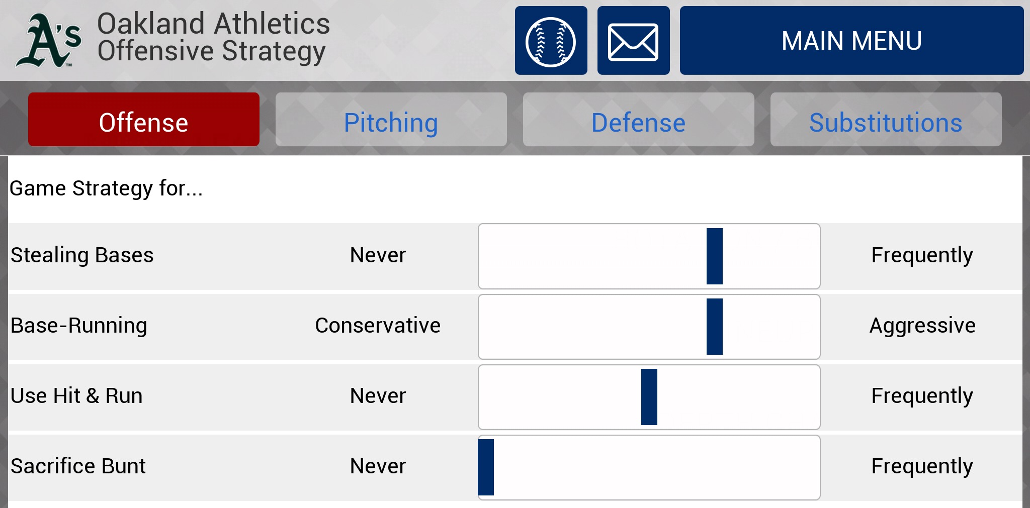Click the Conservative label for Base-Running

pos(378,326)
